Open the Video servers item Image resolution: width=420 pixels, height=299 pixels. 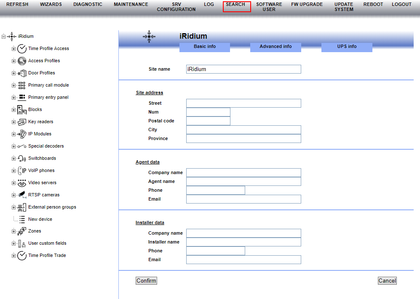click(x=22, y=183)
